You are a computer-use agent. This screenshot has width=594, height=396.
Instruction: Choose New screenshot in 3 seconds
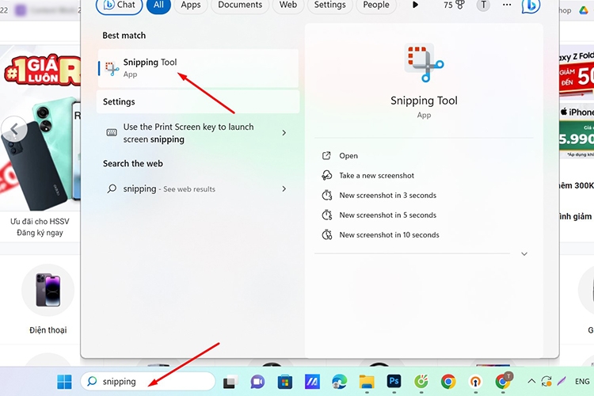click(387, 195)
